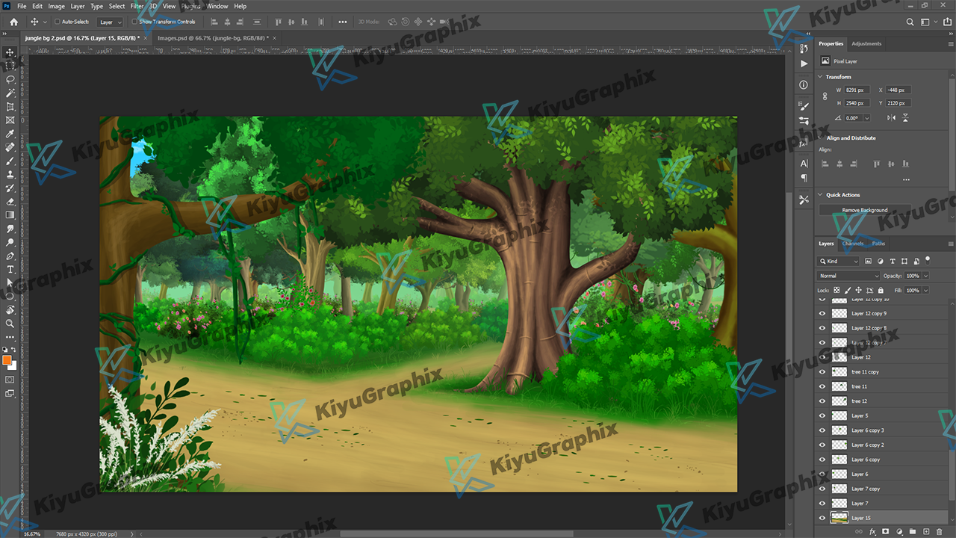Open the Normal blend mode dropdown

coord(849,276)
